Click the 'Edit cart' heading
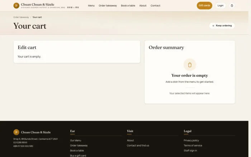Image resolution: width=251 pixels, height=157 pixels. click(x=27, y=47)
